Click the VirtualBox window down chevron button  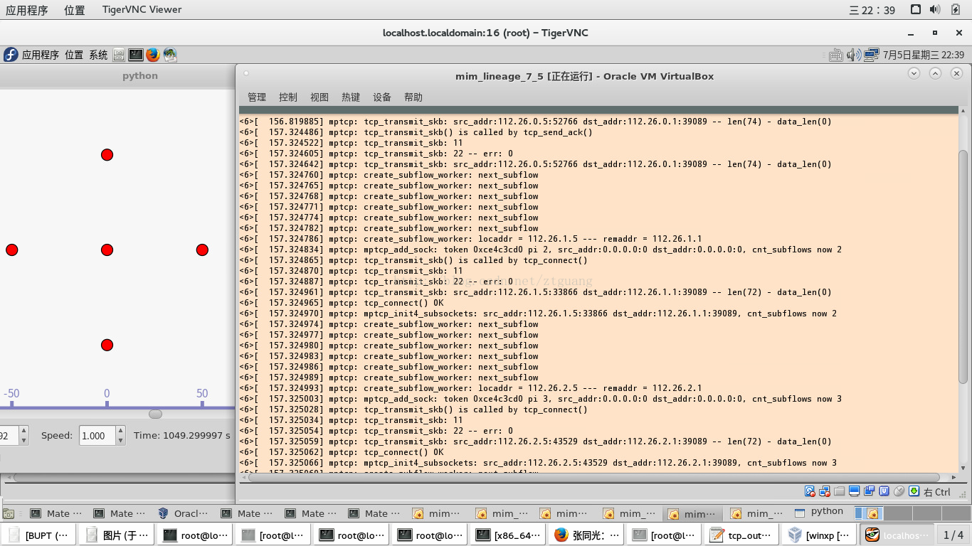[x=914, y=73]
